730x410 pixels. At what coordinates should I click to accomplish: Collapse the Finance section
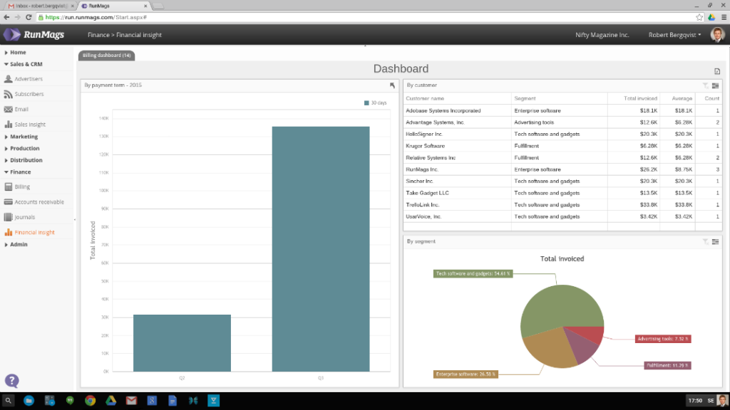coord(19,172)
